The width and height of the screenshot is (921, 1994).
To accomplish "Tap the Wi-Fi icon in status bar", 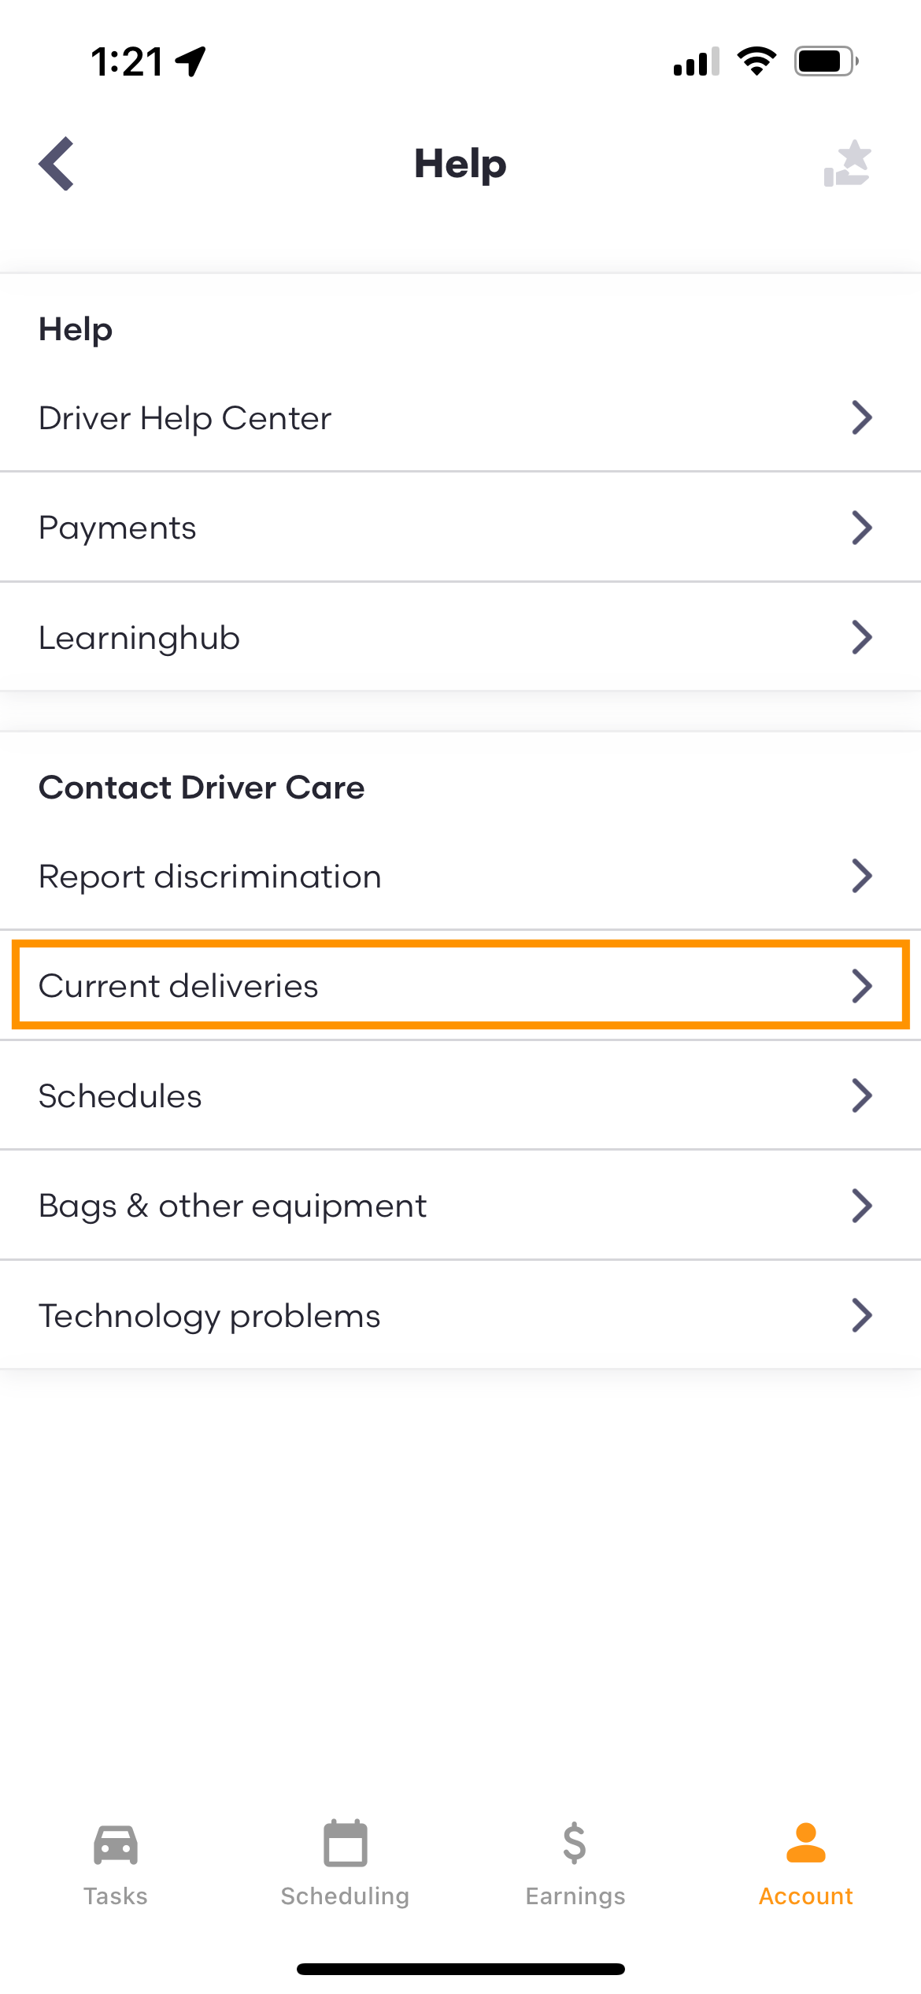I will 756,61.
